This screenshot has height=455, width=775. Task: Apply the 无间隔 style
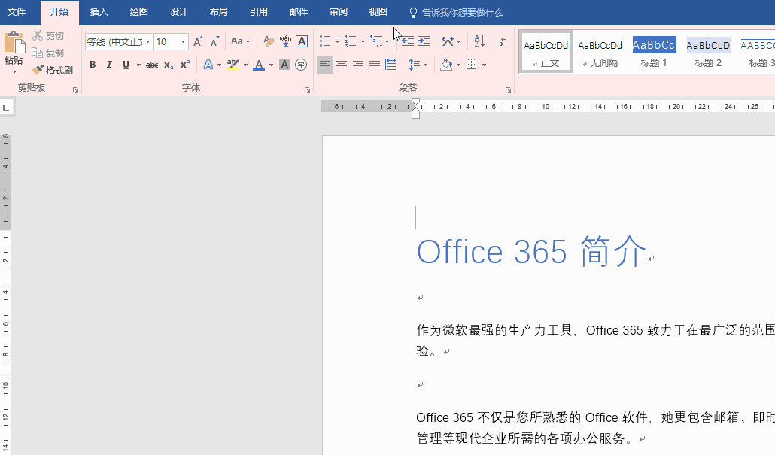pos(600,53)
